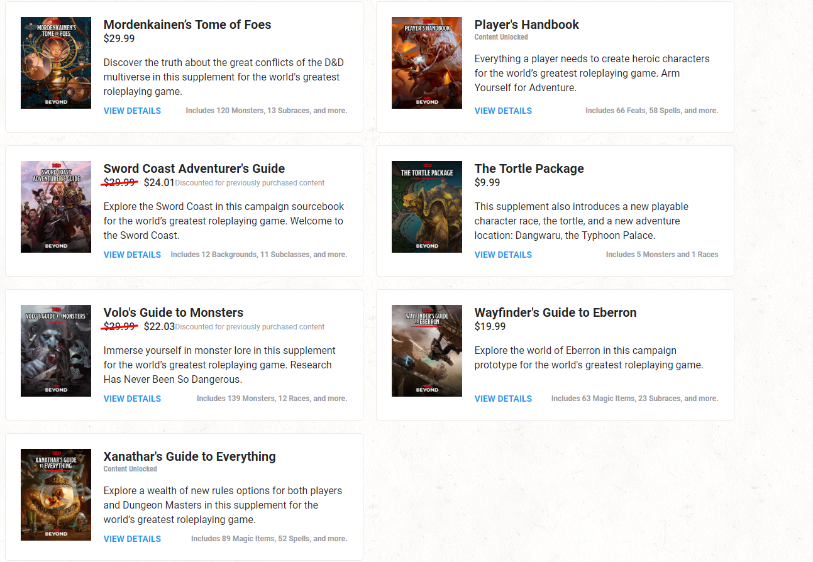Image resolution: width=813 pixels, height=562 pixels.
Task: Click 'Includes 63 Magic Items, 23 Subraces' text
Action: [x=635, y=399]
